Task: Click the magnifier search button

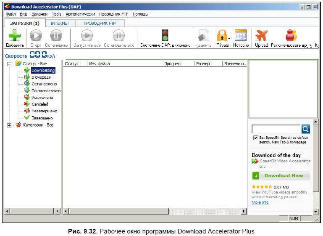Action: click(305, 129)
